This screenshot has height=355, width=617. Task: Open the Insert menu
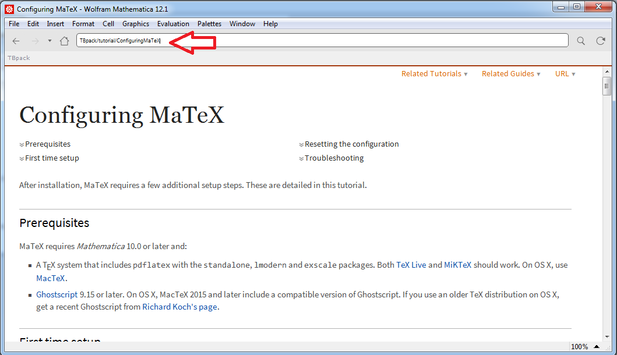(x=55, y=24)
